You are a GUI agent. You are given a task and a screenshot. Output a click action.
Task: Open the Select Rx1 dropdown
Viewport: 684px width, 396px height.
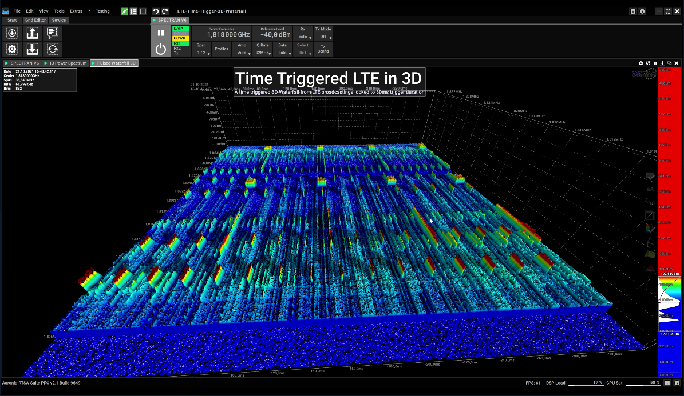click(303, 49)
